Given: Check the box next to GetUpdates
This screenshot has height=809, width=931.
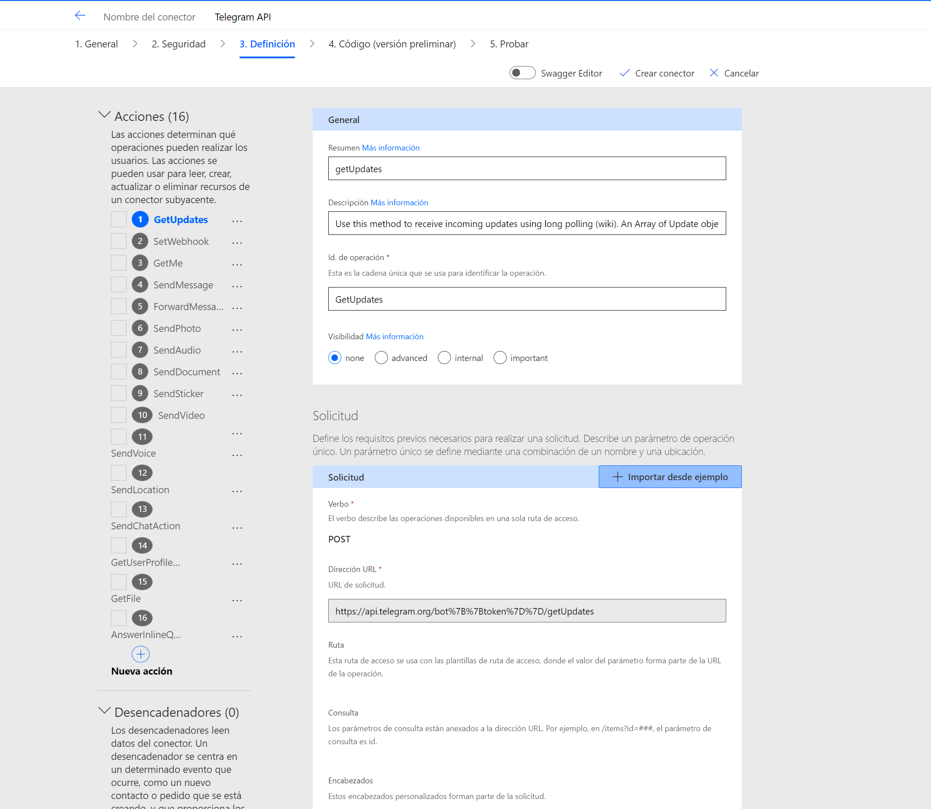Looking at the screenshot, I should click(119, 219).
